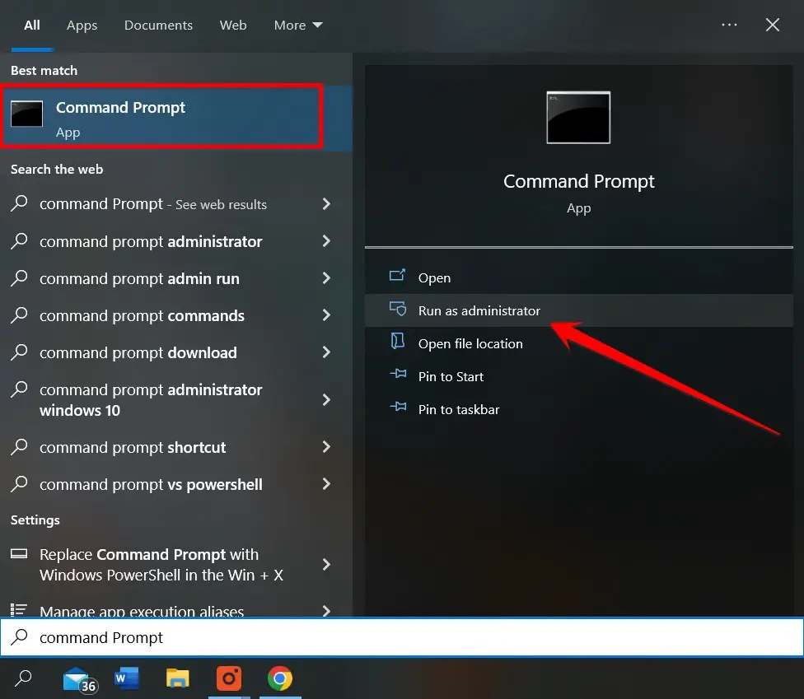Click the Manage app execution aliases list icon
This screenshot has height=699, width=804.
(x=19, y=610)
